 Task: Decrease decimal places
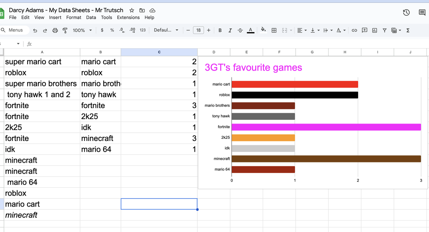[x=122, y=30]
